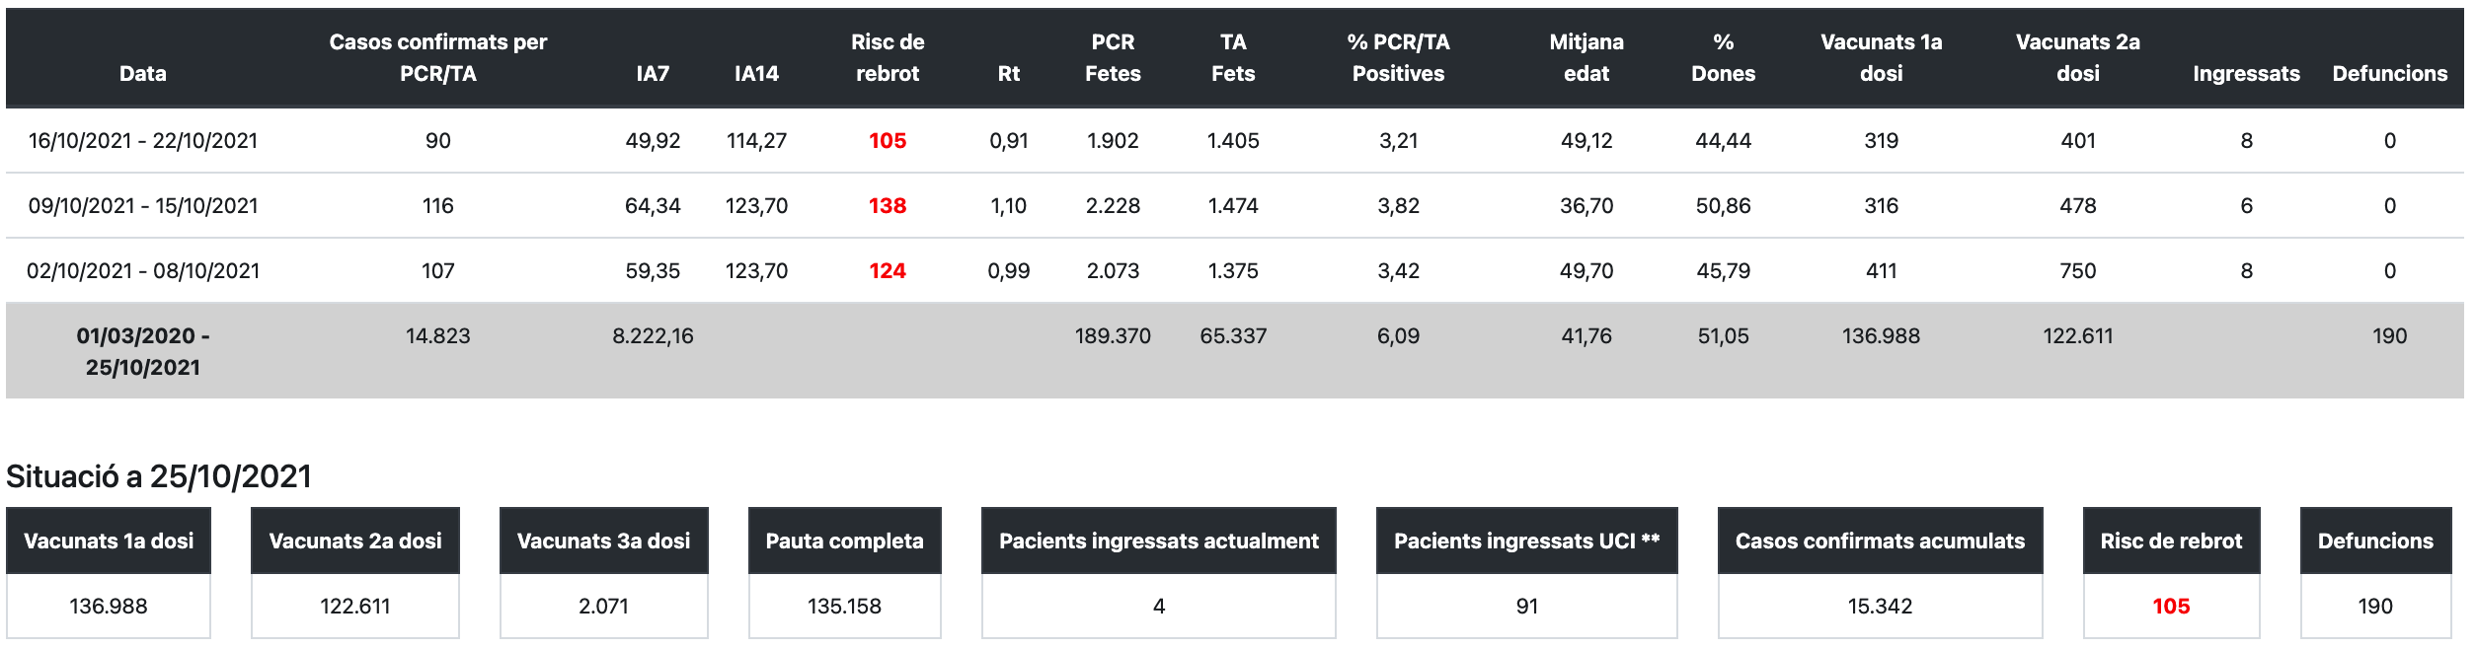Select the 02/10/2021 - 08/10/2021 row date
The image size is (2476, 649).
pos(143,270)
